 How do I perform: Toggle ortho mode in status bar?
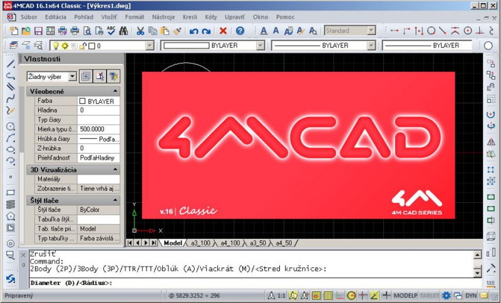click(339, 295)
